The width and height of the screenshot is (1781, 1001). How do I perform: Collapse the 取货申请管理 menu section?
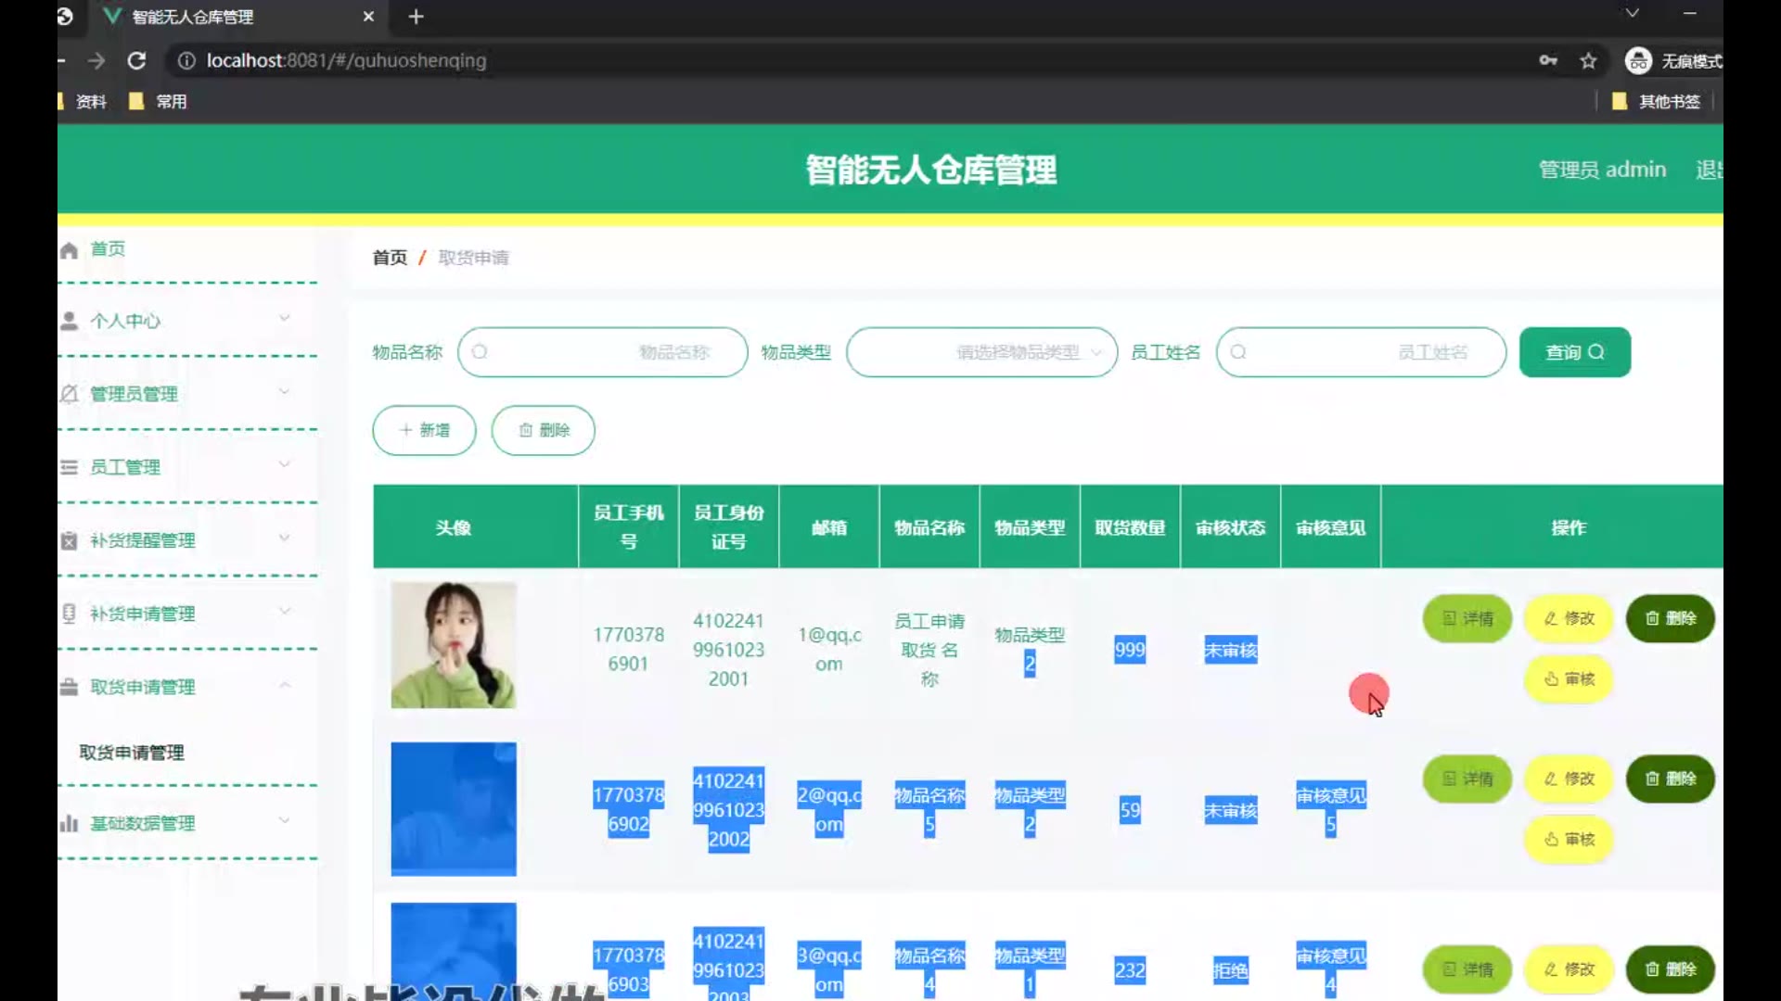(x=285, y=686)
